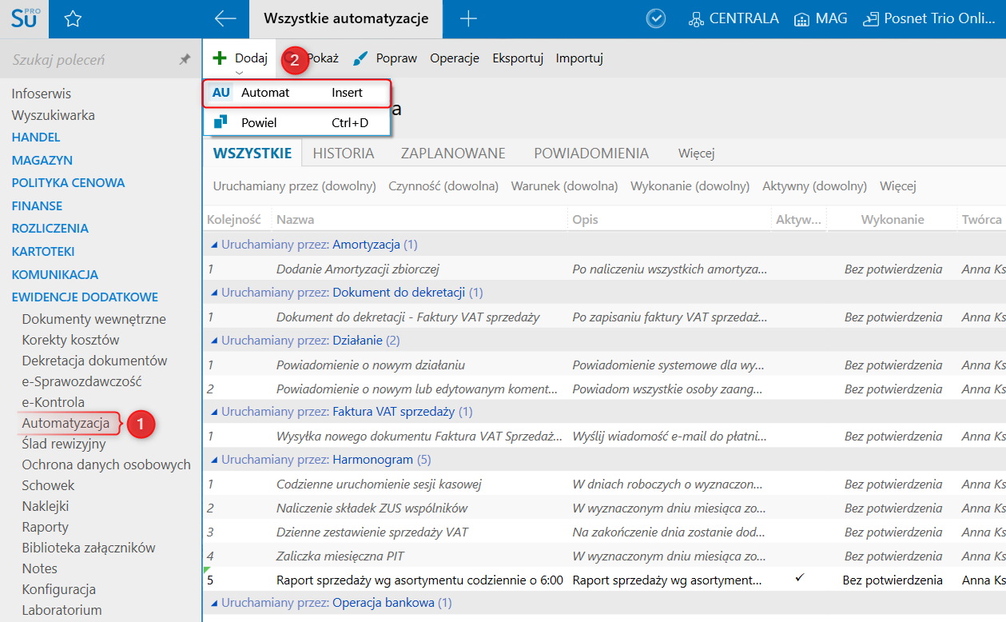Switch to the ZAPLANOWANE tab
The height and width of the screenshot is (622, 1006).
(453, 153)
